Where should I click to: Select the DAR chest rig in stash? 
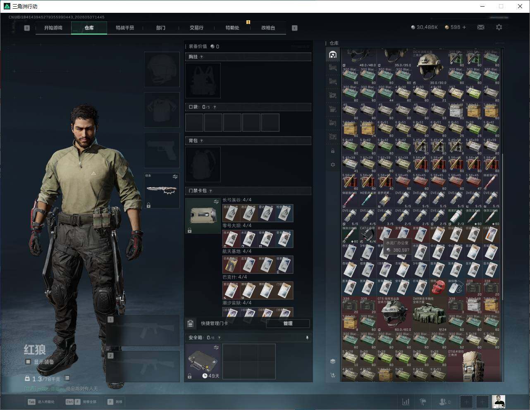point(430,314)
